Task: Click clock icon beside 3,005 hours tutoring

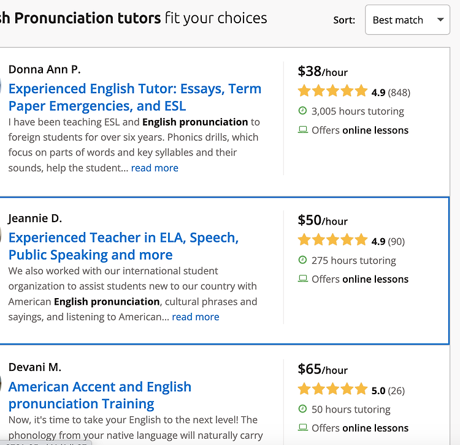Action: [302, 111]
